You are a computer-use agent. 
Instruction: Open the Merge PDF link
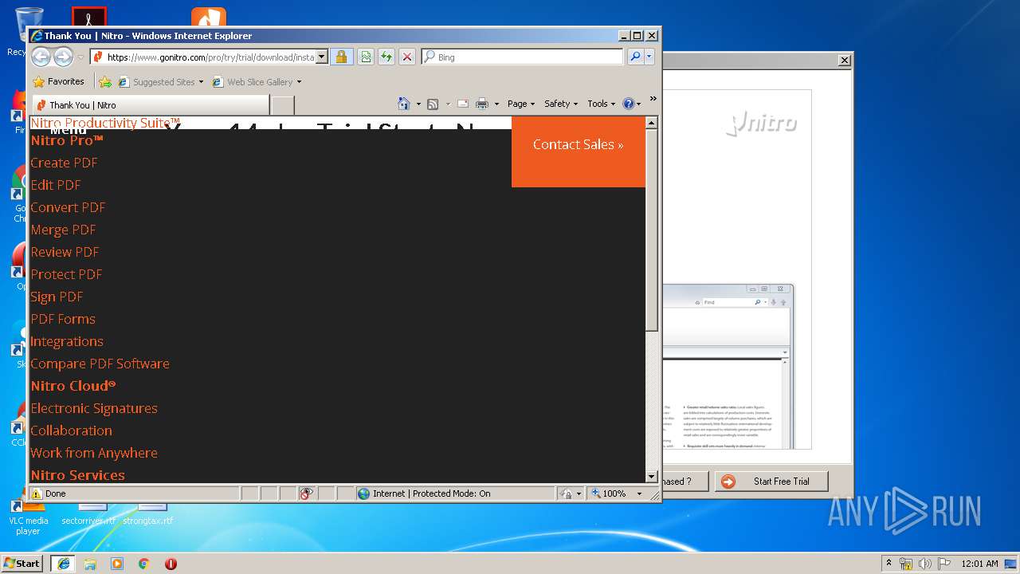coord(63,230)
